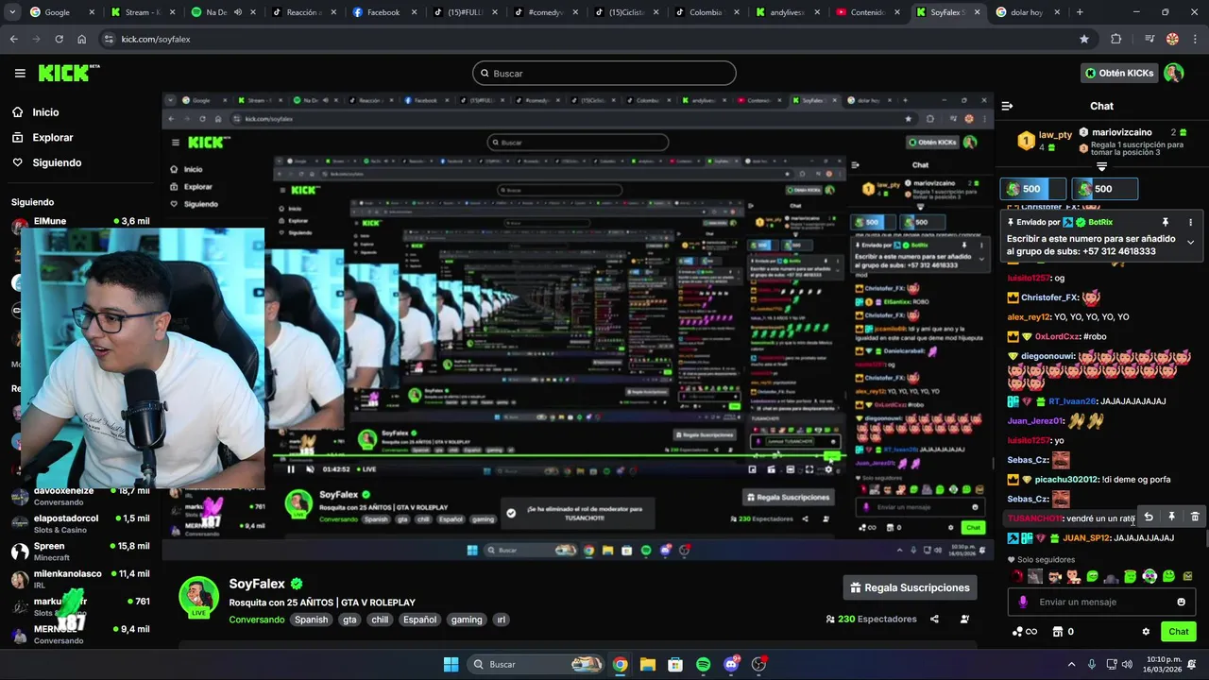Open browser extensions puzzle icon

[x=1116, y=39]
